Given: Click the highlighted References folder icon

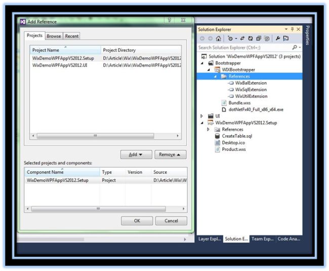Looking at the screenshot, I should [224, 76].
